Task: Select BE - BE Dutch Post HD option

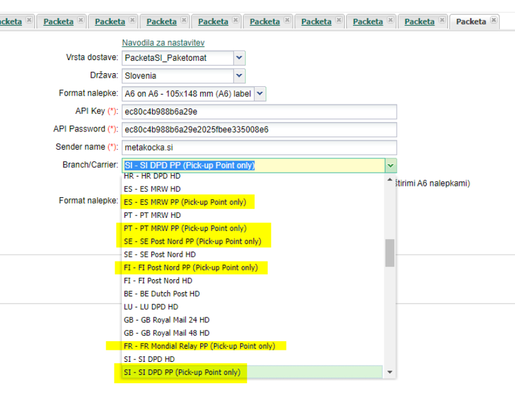Action: (252, 294)
